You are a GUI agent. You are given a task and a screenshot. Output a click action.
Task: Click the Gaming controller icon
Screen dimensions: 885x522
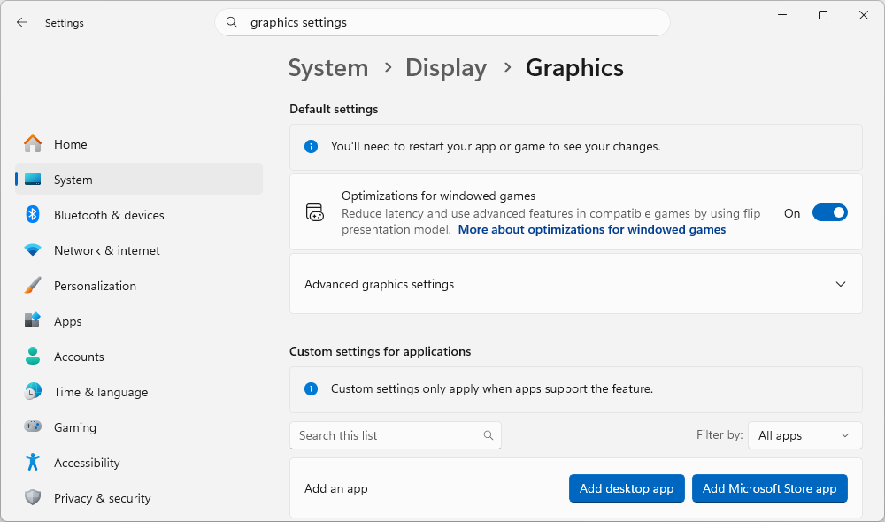pos(33,426)
